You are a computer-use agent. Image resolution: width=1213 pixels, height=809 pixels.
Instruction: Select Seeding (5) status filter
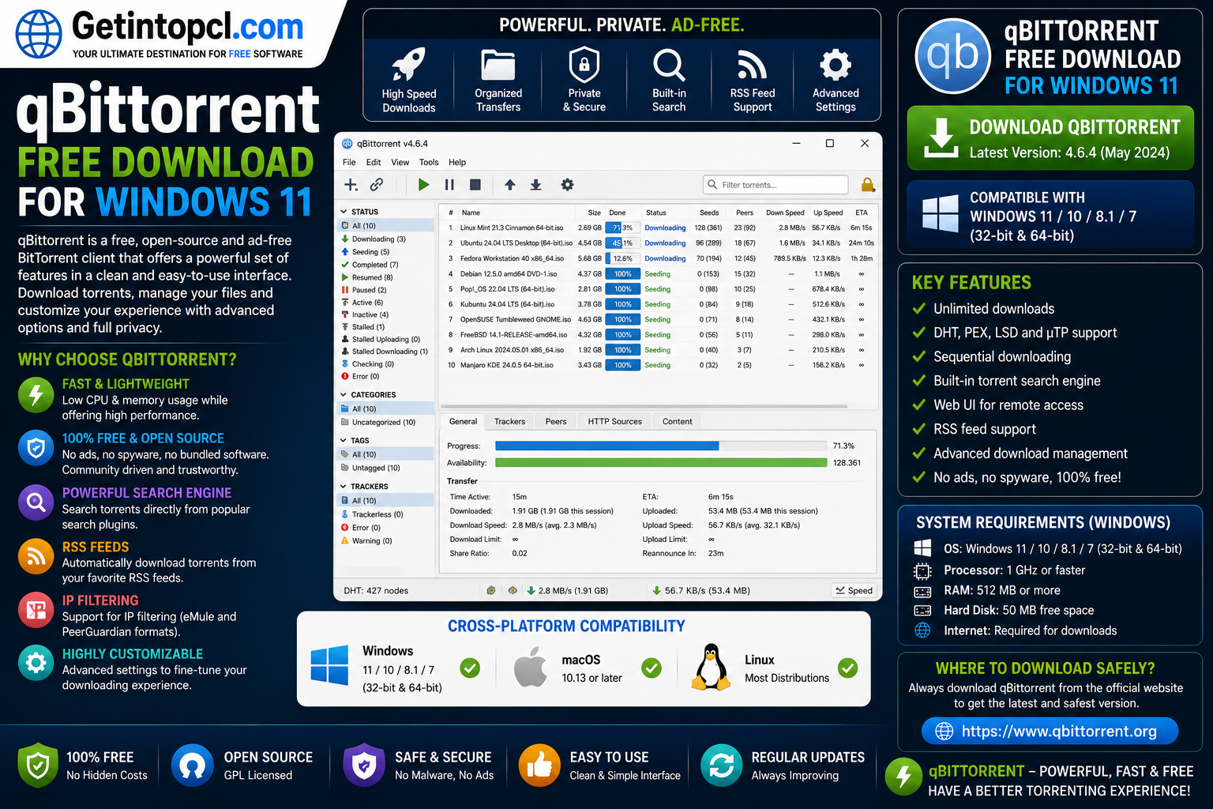pyautogui.click(x=385, y=252)
